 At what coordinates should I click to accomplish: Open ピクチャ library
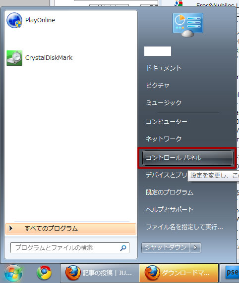coord(158,85)
